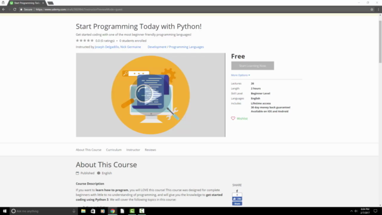Click '0 students enrolled' text
382x215 pixels.
tap(133, 41)
